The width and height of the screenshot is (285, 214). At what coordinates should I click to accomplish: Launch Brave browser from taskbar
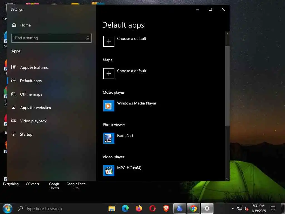click(x=166, y=208)
